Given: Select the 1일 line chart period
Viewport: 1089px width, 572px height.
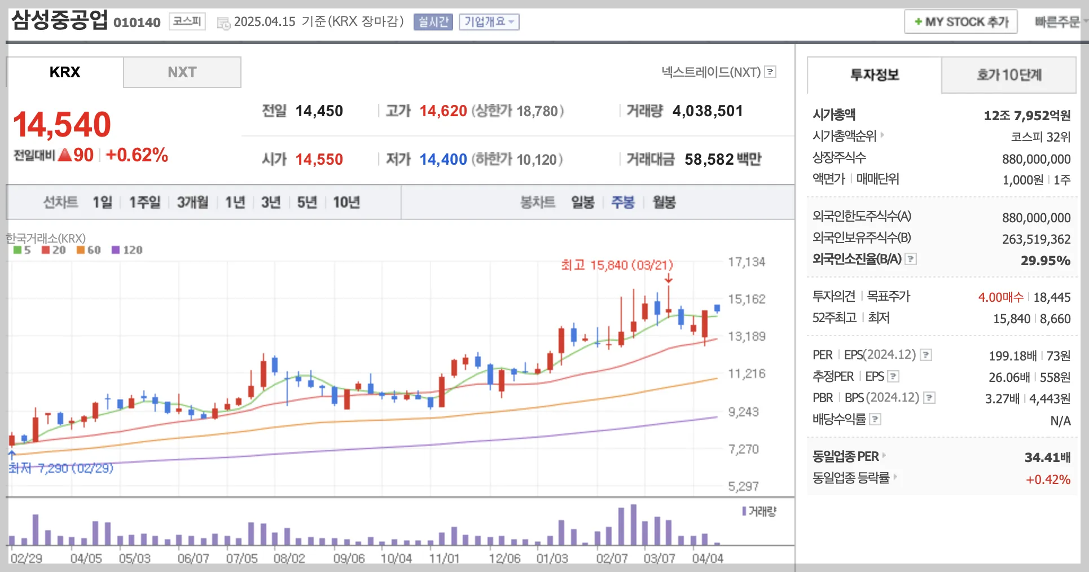Looking at the screenshot, I should (103, 202).
